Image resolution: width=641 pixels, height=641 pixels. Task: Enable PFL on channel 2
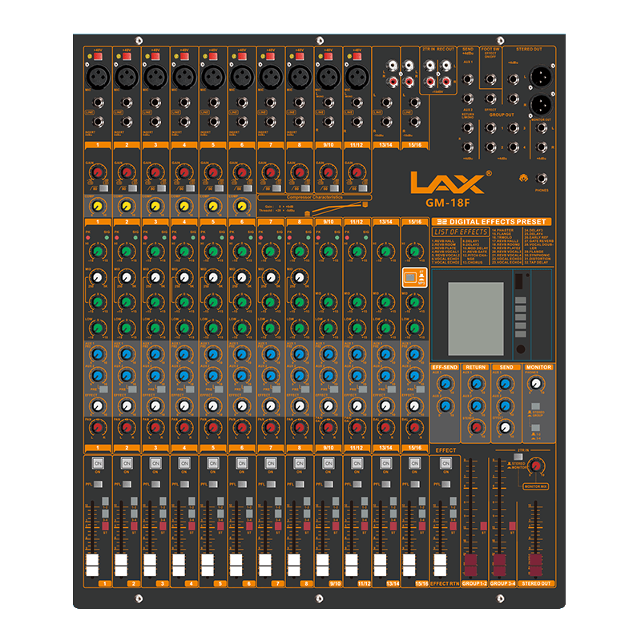(x=127, y=485)
